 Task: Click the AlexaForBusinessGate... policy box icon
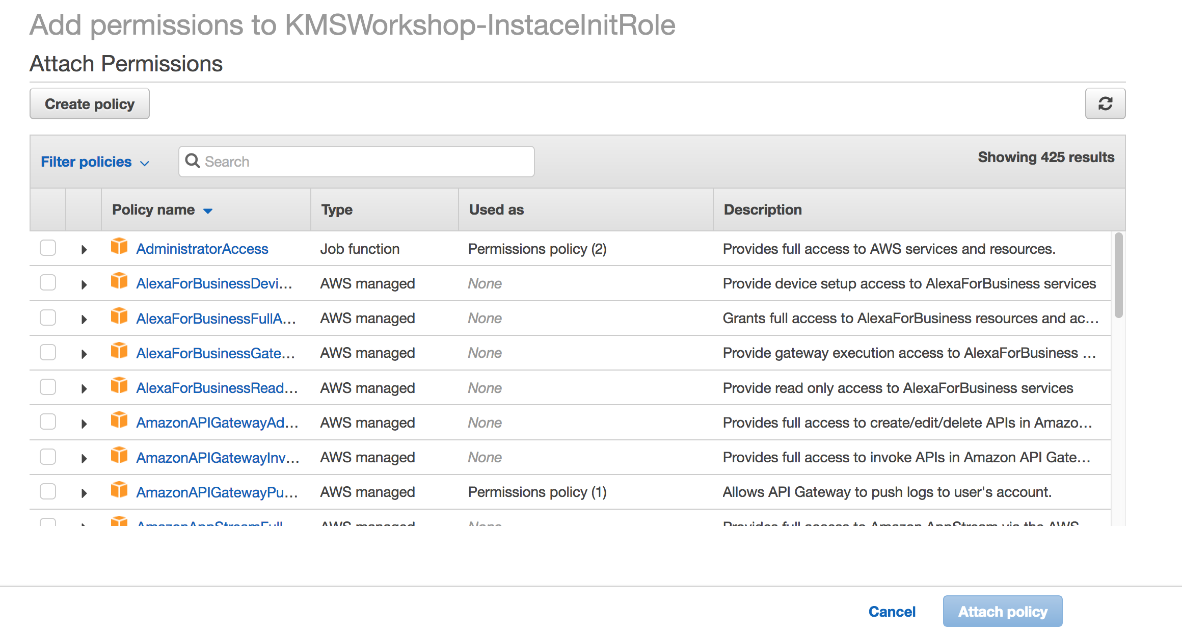119,351
